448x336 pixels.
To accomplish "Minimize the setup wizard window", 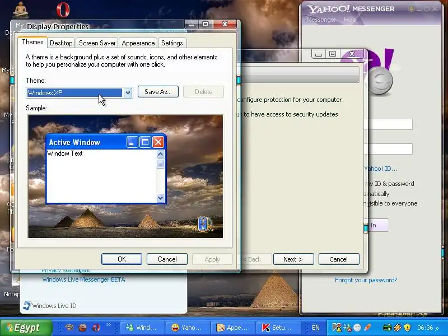I will pyautogui.click(x=319, y=54).
